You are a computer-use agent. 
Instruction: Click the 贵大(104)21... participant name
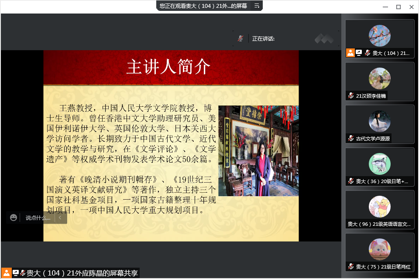point(391,53)
